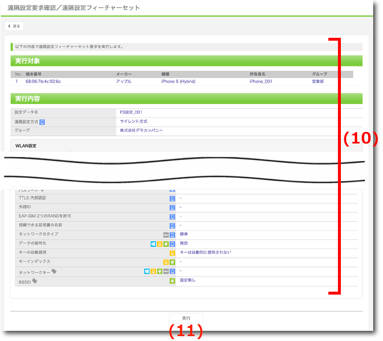Screen dimensions: 383x341
Task: Click the yellow phone icon in キーインデックス row
Action: pyautogui.click(x=166, y=262)
